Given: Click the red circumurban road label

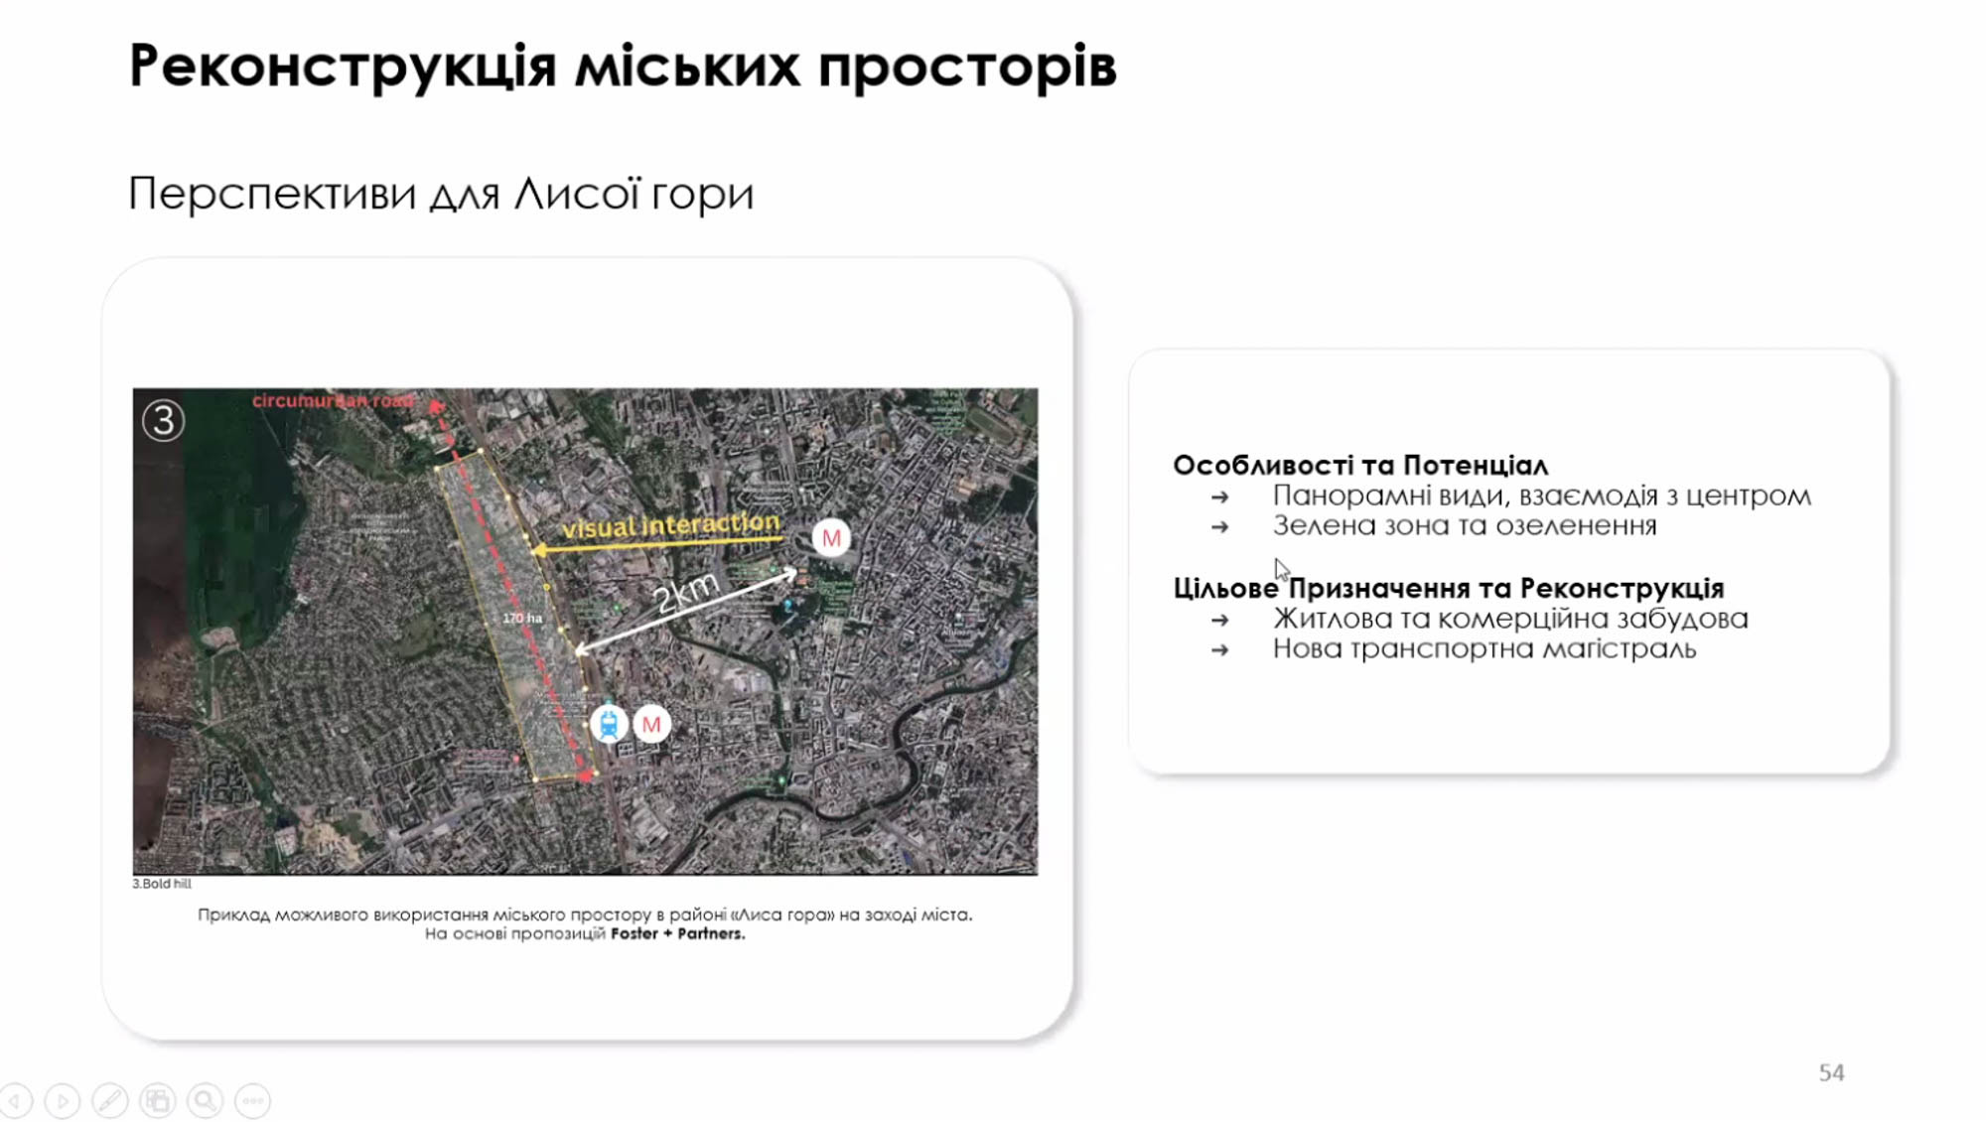Looking at the screenshot, I should [x=332, y=400].
